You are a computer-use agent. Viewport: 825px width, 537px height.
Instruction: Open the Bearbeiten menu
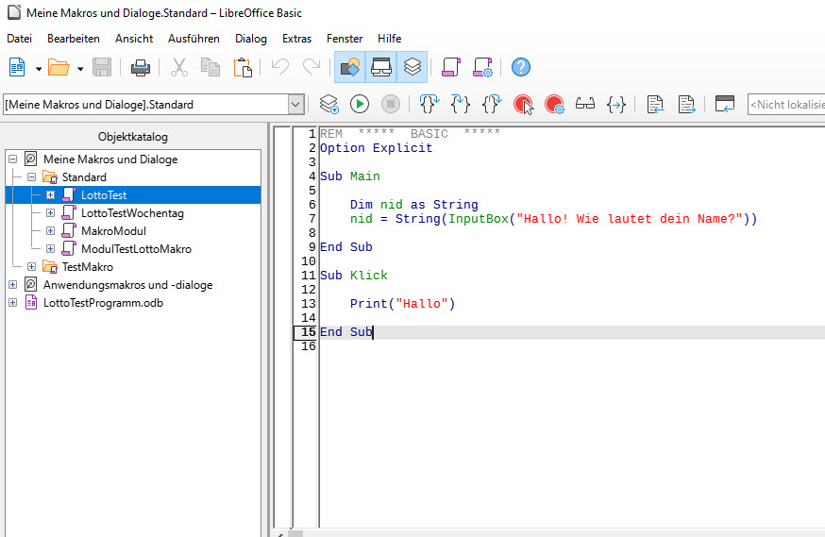[x=74, y=39]
